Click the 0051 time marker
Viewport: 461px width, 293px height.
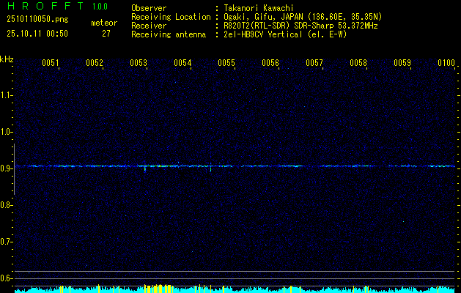51,63
